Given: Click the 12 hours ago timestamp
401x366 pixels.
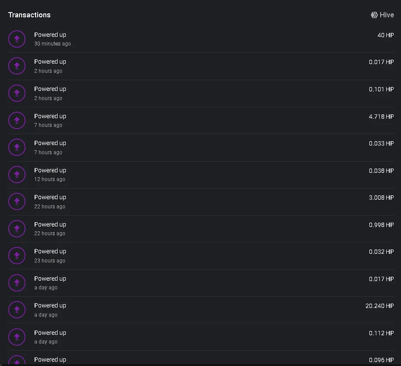Looking at the screenshot, I should tap(50, 179).
